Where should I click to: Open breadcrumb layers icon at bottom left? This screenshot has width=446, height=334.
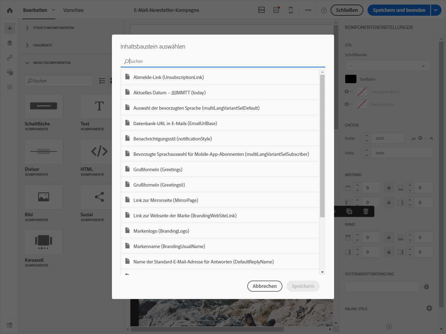(x=10, y=325)
